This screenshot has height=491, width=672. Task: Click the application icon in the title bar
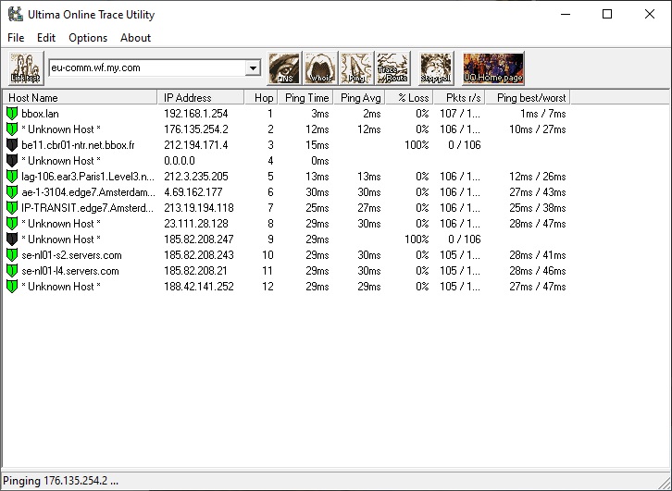point(16,14)
